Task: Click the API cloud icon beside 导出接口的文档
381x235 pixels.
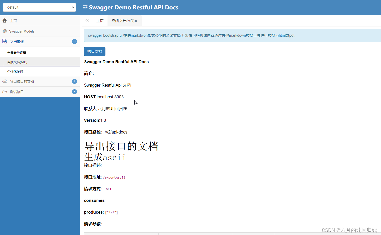Action: [5, 81]
